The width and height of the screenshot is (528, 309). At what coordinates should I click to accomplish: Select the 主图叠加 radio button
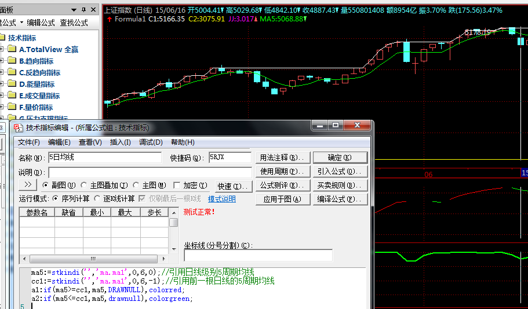pyautogui.click(x=84, y=186)
